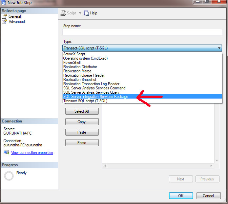Viewport: 228px width, 204px height.
Task: Click the Script toolbar icon
Action: (x=63, y=13)
